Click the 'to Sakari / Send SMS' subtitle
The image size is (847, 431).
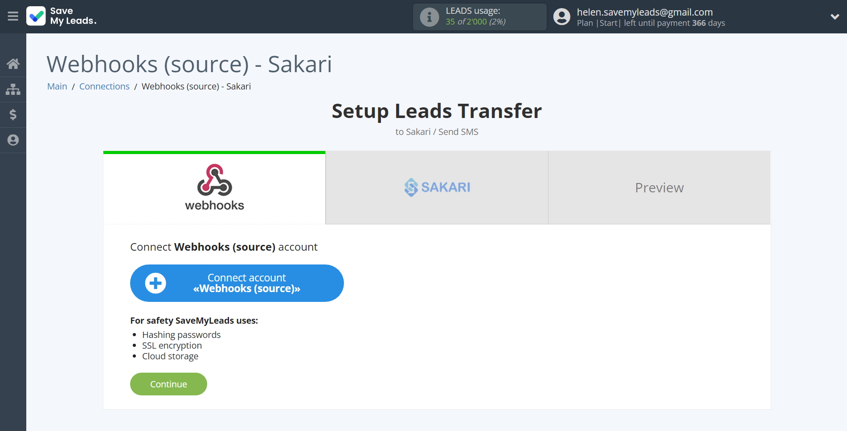coord(437,132)
